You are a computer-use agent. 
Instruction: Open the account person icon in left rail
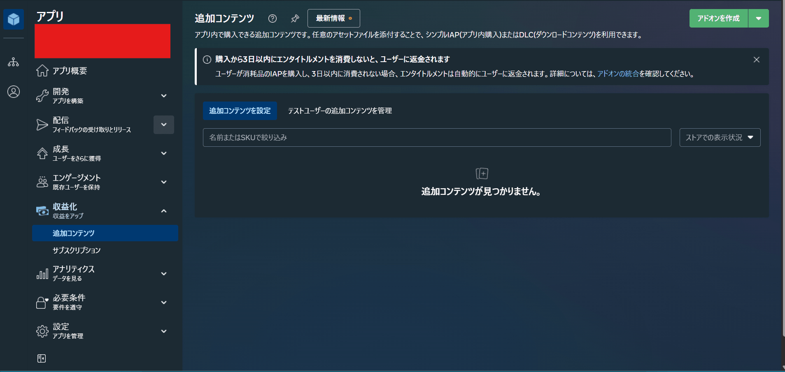pos(14,92)
